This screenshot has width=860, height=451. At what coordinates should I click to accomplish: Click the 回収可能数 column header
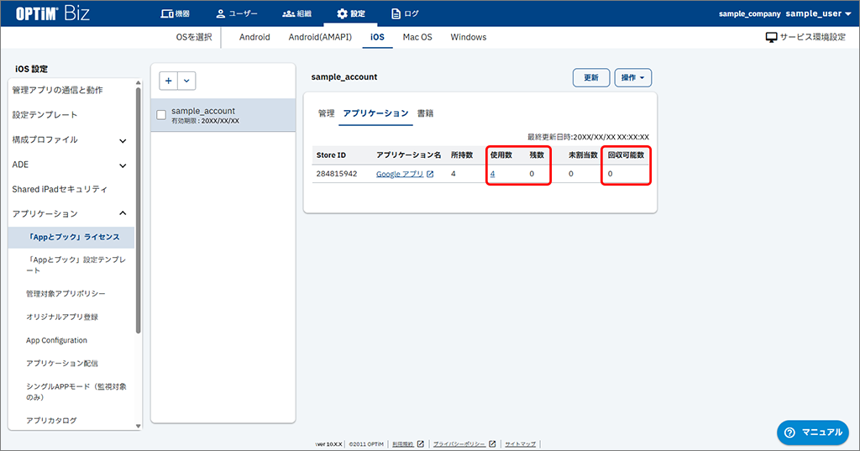click(626, 155)
